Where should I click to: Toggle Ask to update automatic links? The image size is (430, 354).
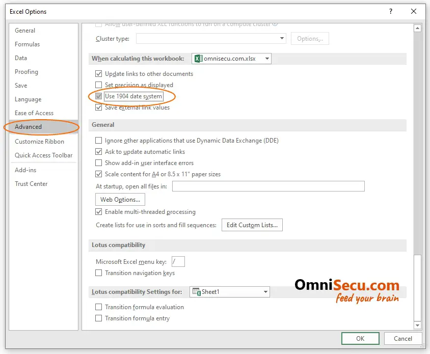click(98, 152)
